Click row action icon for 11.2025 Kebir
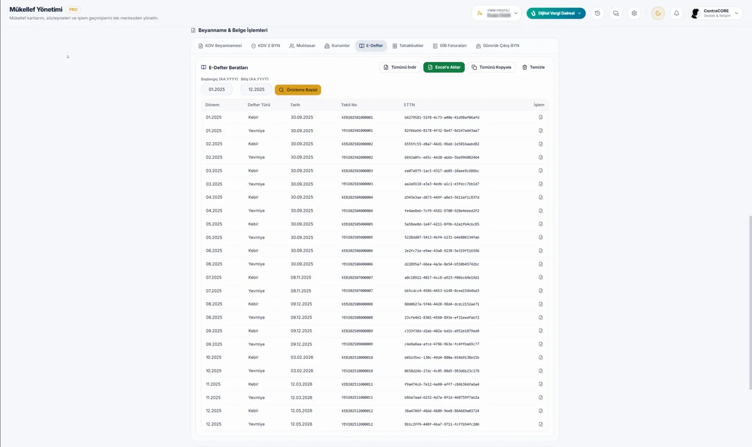Screen dimensions: 752x447 pyautogui.click(x=540, y=384)
